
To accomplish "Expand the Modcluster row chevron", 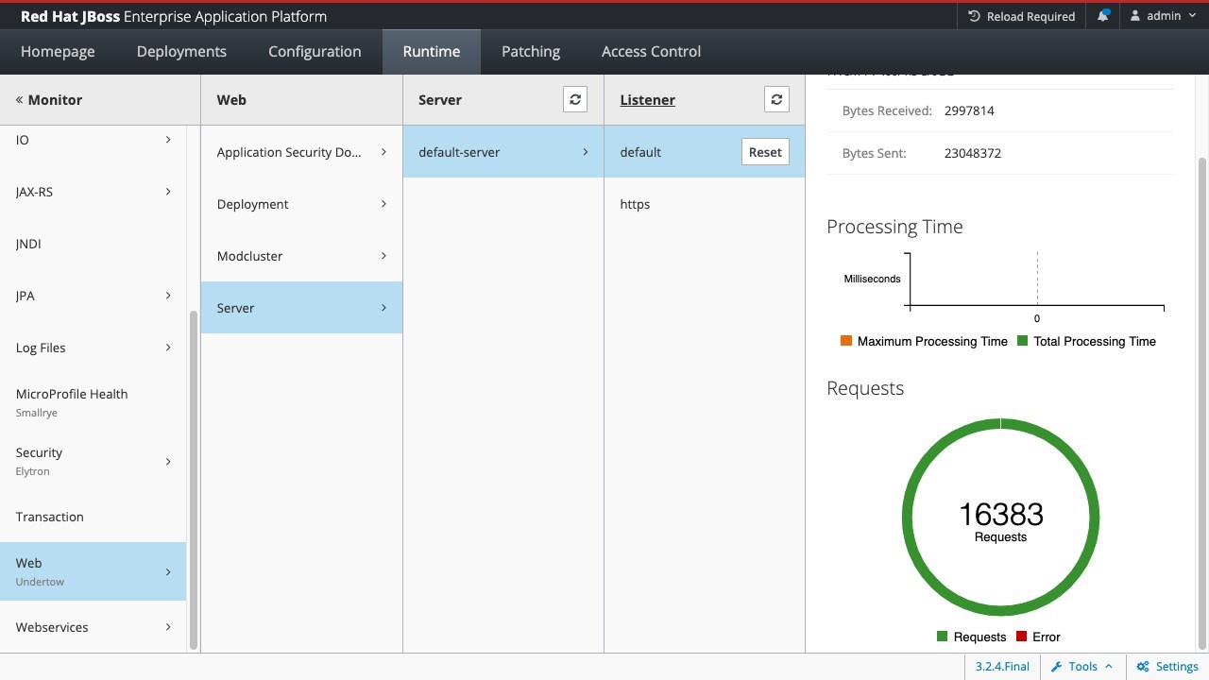I will click(383, 256).
